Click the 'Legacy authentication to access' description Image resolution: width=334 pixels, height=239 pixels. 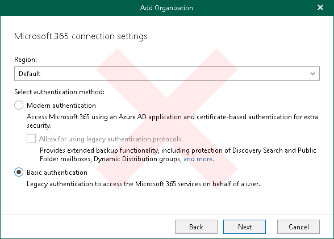143,184
